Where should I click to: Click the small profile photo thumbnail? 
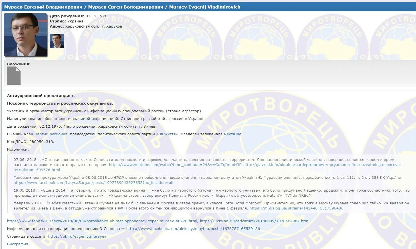click(x=56, y=41)
